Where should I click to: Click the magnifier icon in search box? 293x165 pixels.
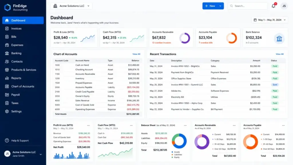point(231,6)
